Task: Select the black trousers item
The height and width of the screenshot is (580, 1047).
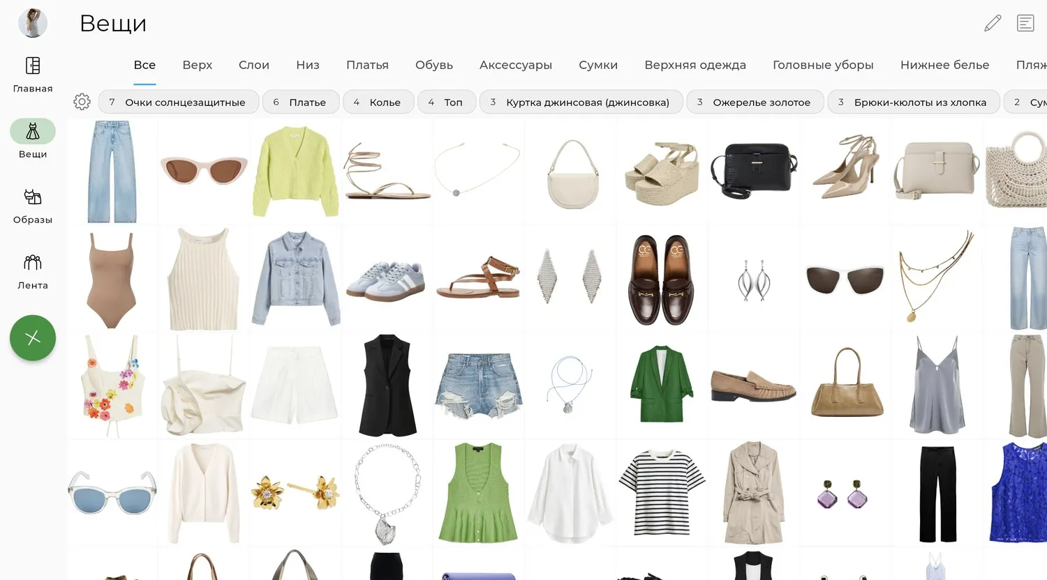Action: [937, 494]
